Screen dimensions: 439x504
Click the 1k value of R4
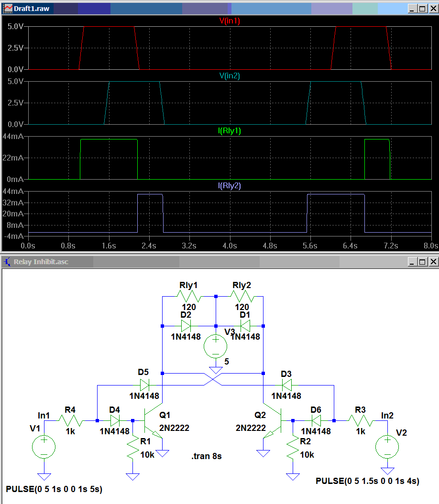coord(70,431)
